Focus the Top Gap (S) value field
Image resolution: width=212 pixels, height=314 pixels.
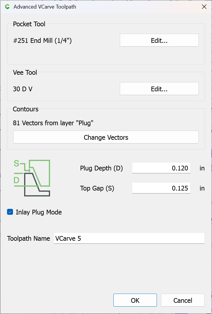161,188
